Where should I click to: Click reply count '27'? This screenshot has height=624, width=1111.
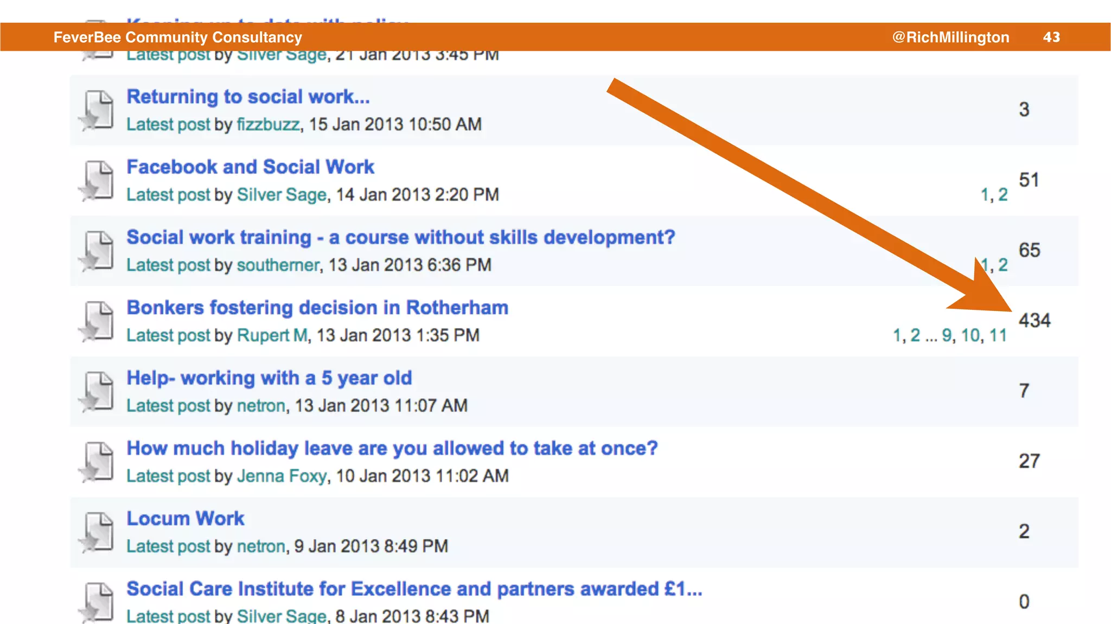[1029, 461]
